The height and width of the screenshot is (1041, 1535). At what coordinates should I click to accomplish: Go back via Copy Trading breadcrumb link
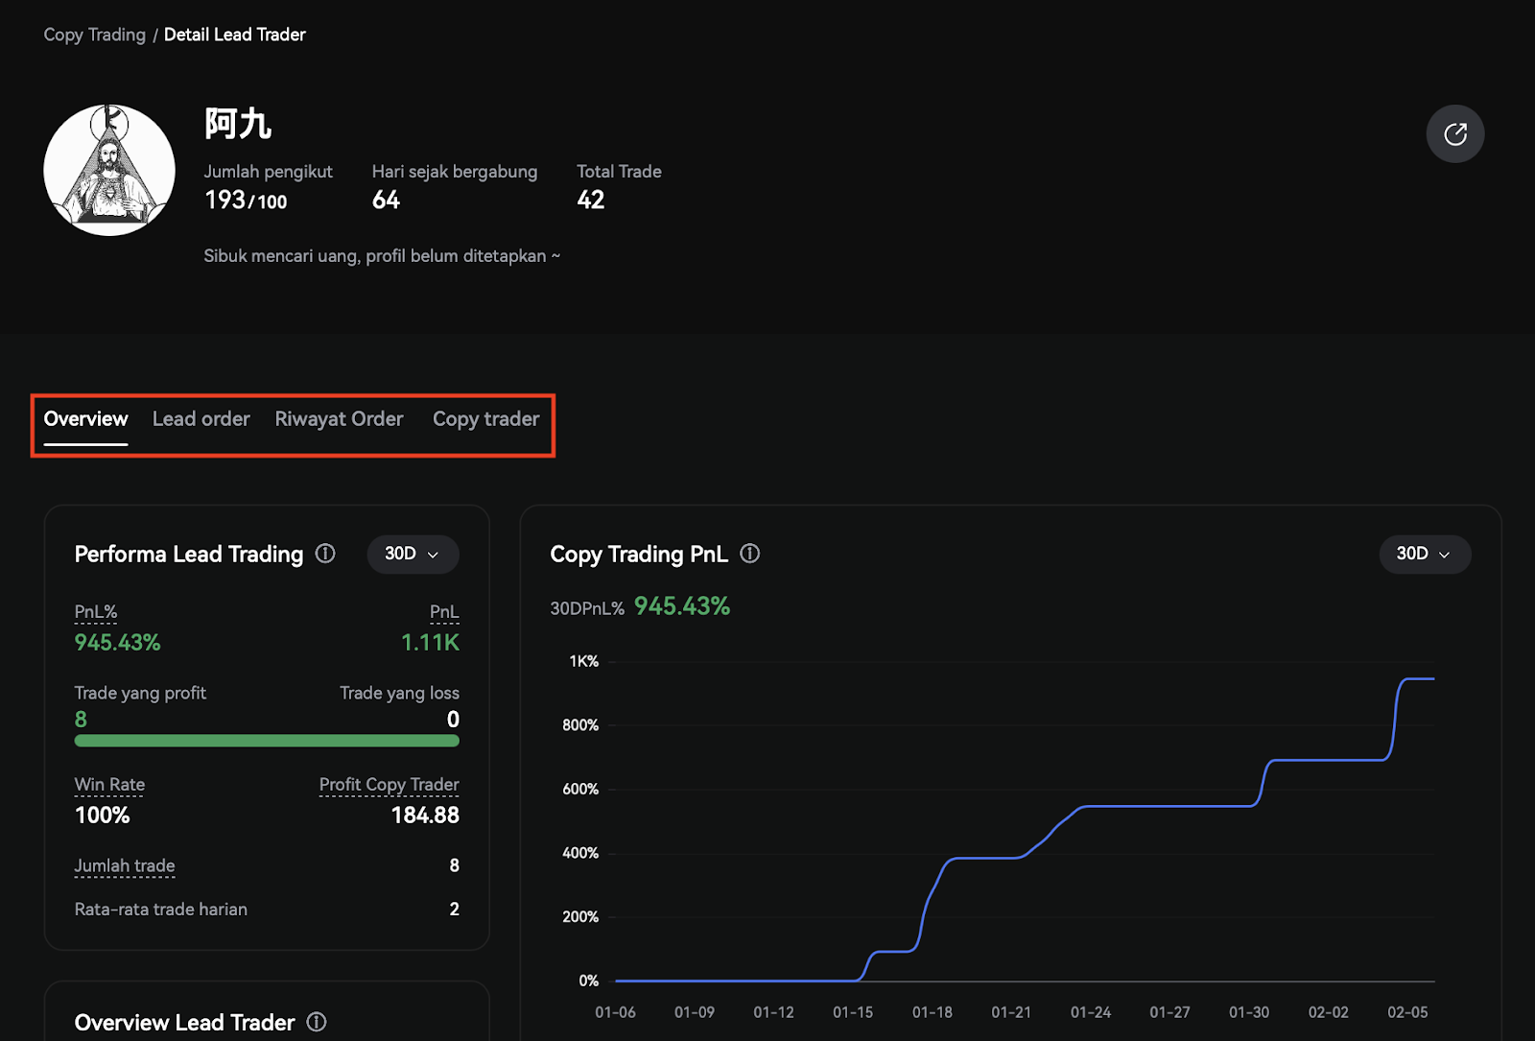point(94,35)
